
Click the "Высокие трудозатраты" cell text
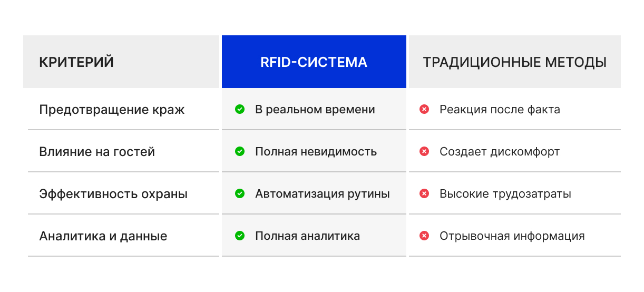point(505,194)
